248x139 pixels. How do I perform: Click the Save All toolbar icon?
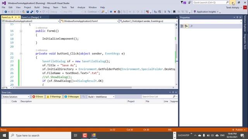tap(32, 12)
